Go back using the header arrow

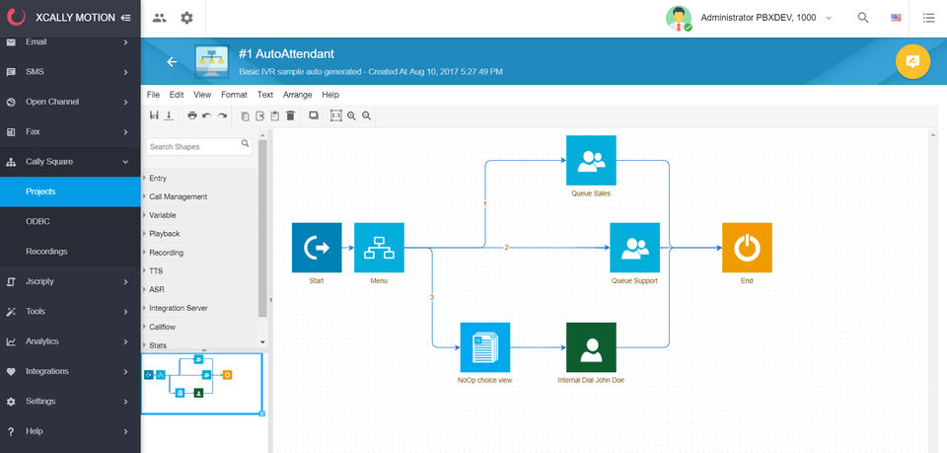[172, 61]
